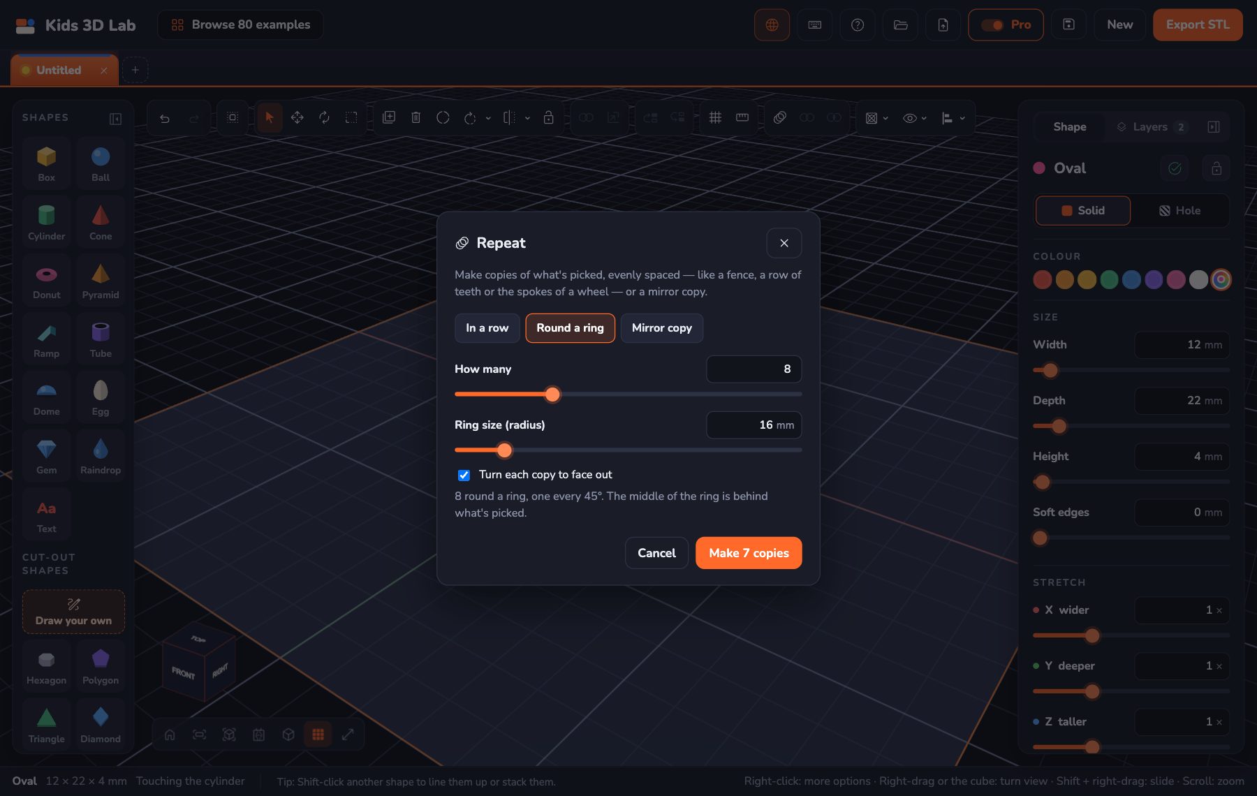Add a Tube shape
The width and height of the screenshot is (1257, 796).
click(101, 339)
